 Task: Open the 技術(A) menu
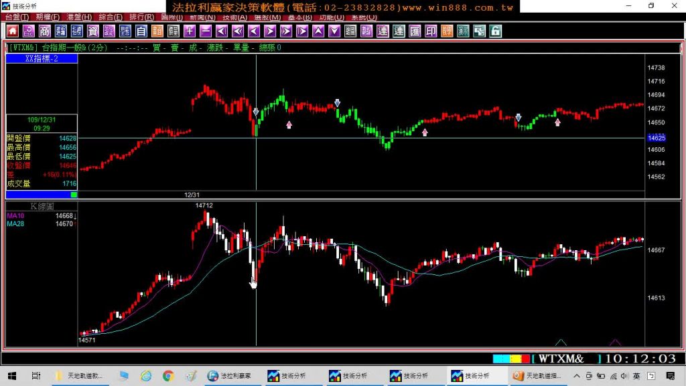pyautogui.click(x=235, y=17)
